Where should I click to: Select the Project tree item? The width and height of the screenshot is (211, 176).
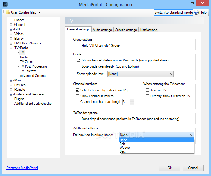pyautogui.click(x=19, y=20)
